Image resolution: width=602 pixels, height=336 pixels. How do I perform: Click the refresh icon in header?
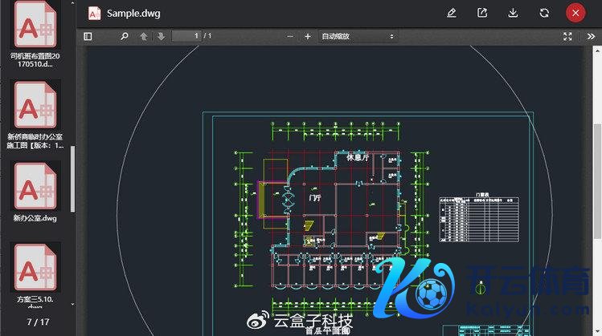click(x=544, y=13)
